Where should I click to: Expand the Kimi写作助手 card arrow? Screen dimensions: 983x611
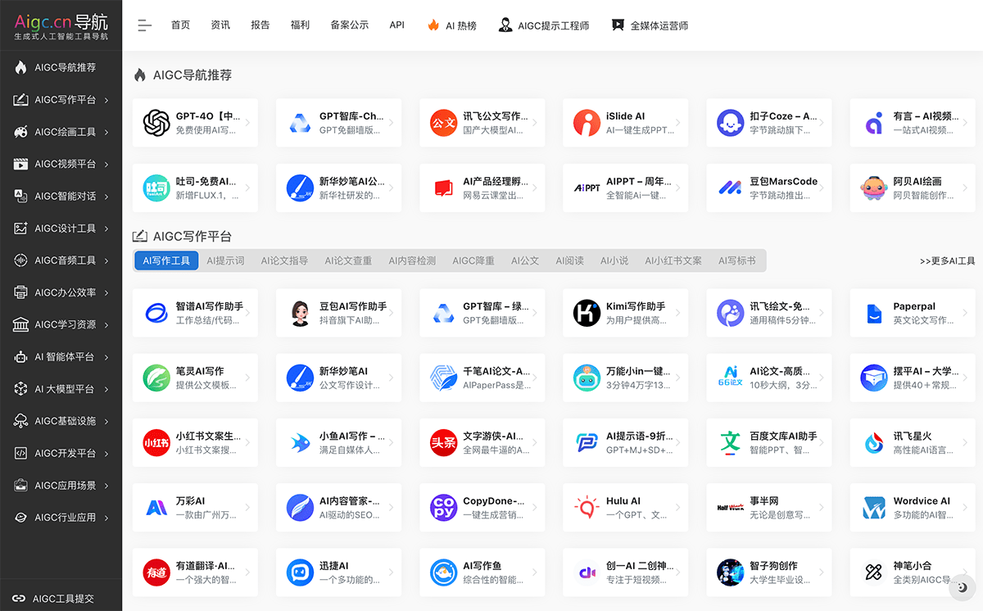pyautogui.click(x=680, y=312)
